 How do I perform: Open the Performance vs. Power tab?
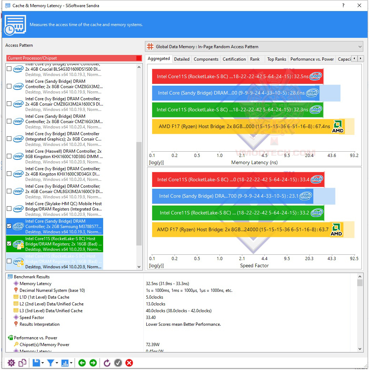312,59
